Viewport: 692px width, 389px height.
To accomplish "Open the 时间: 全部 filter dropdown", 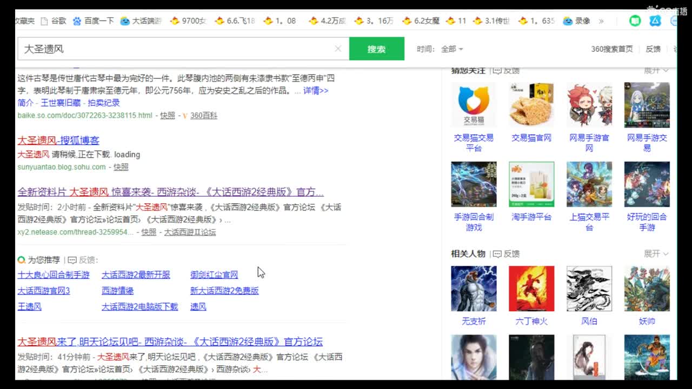I will pos(440,49).
